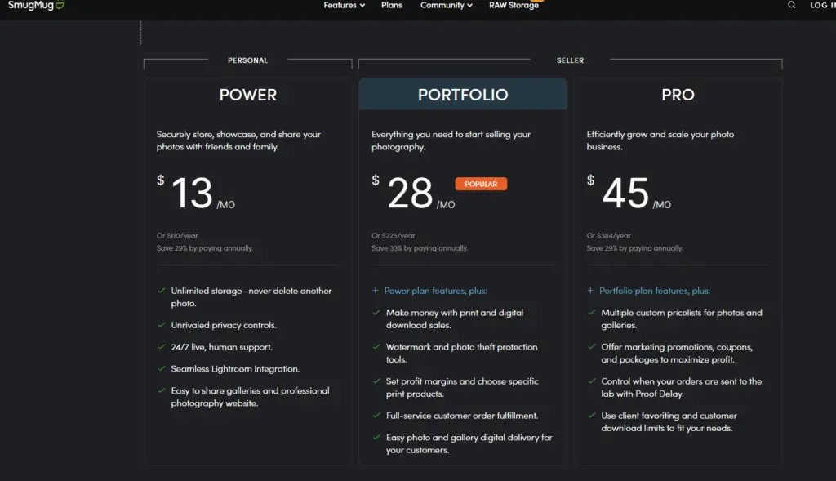836x481 pixels.
Task: Click the orange POPULAR badge
Action: click(x=481, y=184)
